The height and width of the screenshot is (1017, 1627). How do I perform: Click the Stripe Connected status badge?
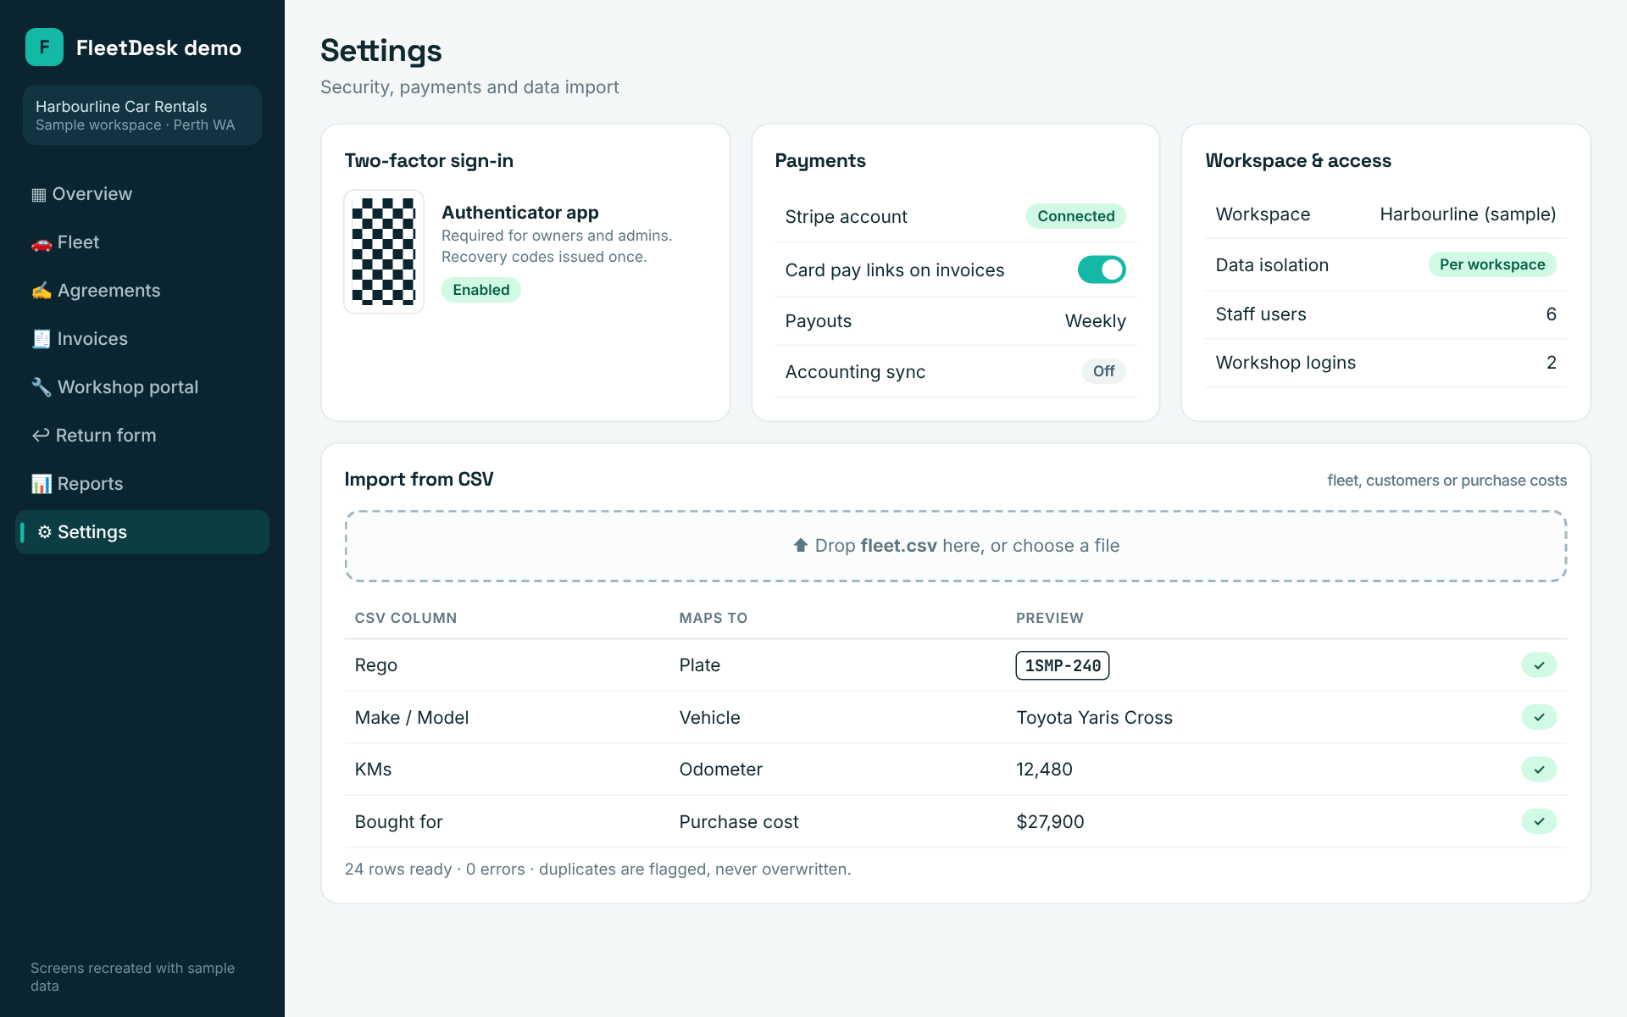[1075, 216]
